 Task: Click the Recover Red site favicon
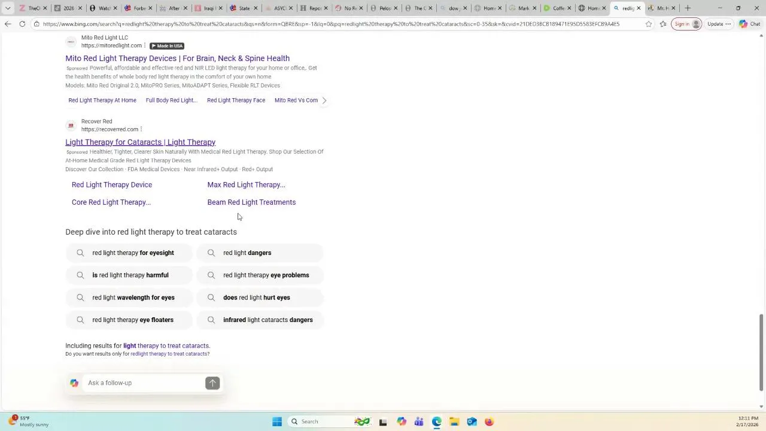click(71, 125)
